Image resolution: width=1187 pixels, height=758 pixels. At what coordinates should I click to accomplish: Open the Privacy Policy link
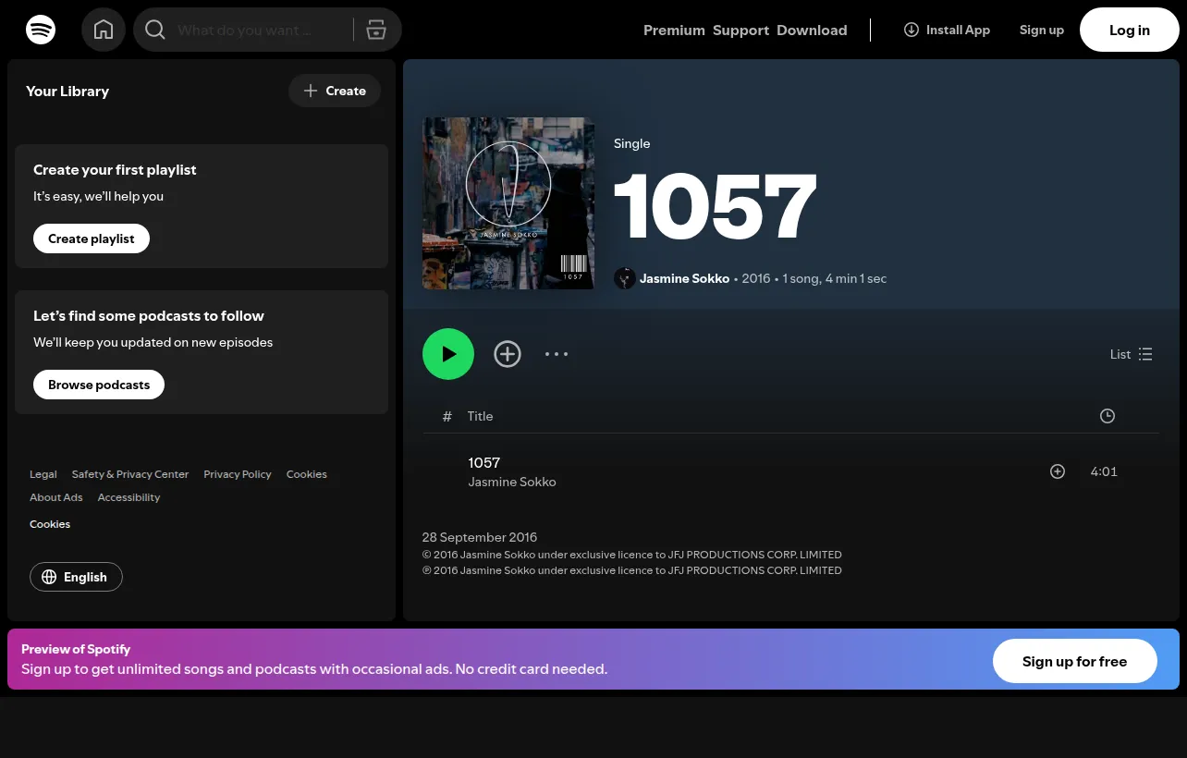[x=238, y=474]
